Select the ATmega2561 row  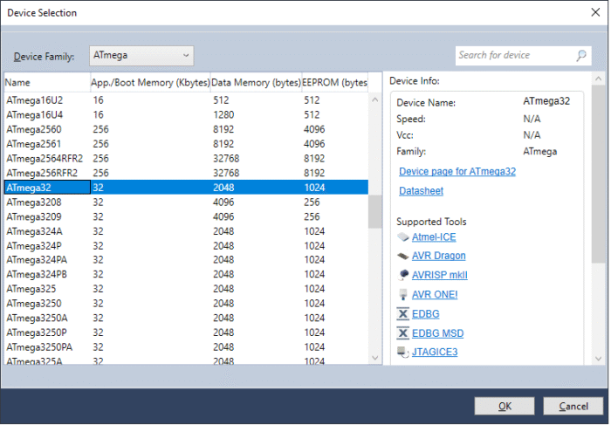click(186, 144)
